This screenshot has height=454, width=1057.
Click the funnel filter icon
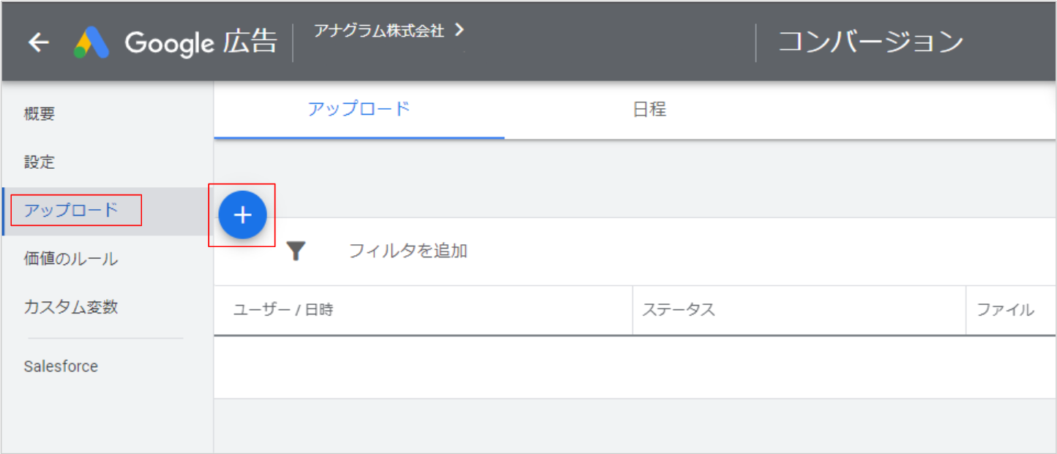(x=296, y=251)
